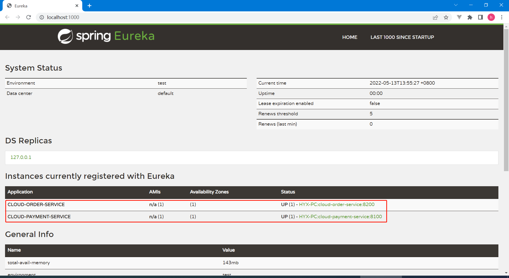Screen dimensions: 509x278
Task: Click the scrollbar up arrow
Action: [x=506, y=26]
